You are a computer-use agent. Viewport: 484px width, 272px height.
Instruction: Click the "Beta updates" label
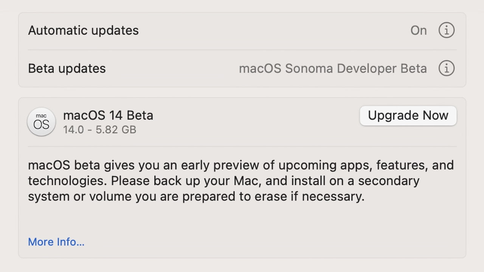coord(67,68)
